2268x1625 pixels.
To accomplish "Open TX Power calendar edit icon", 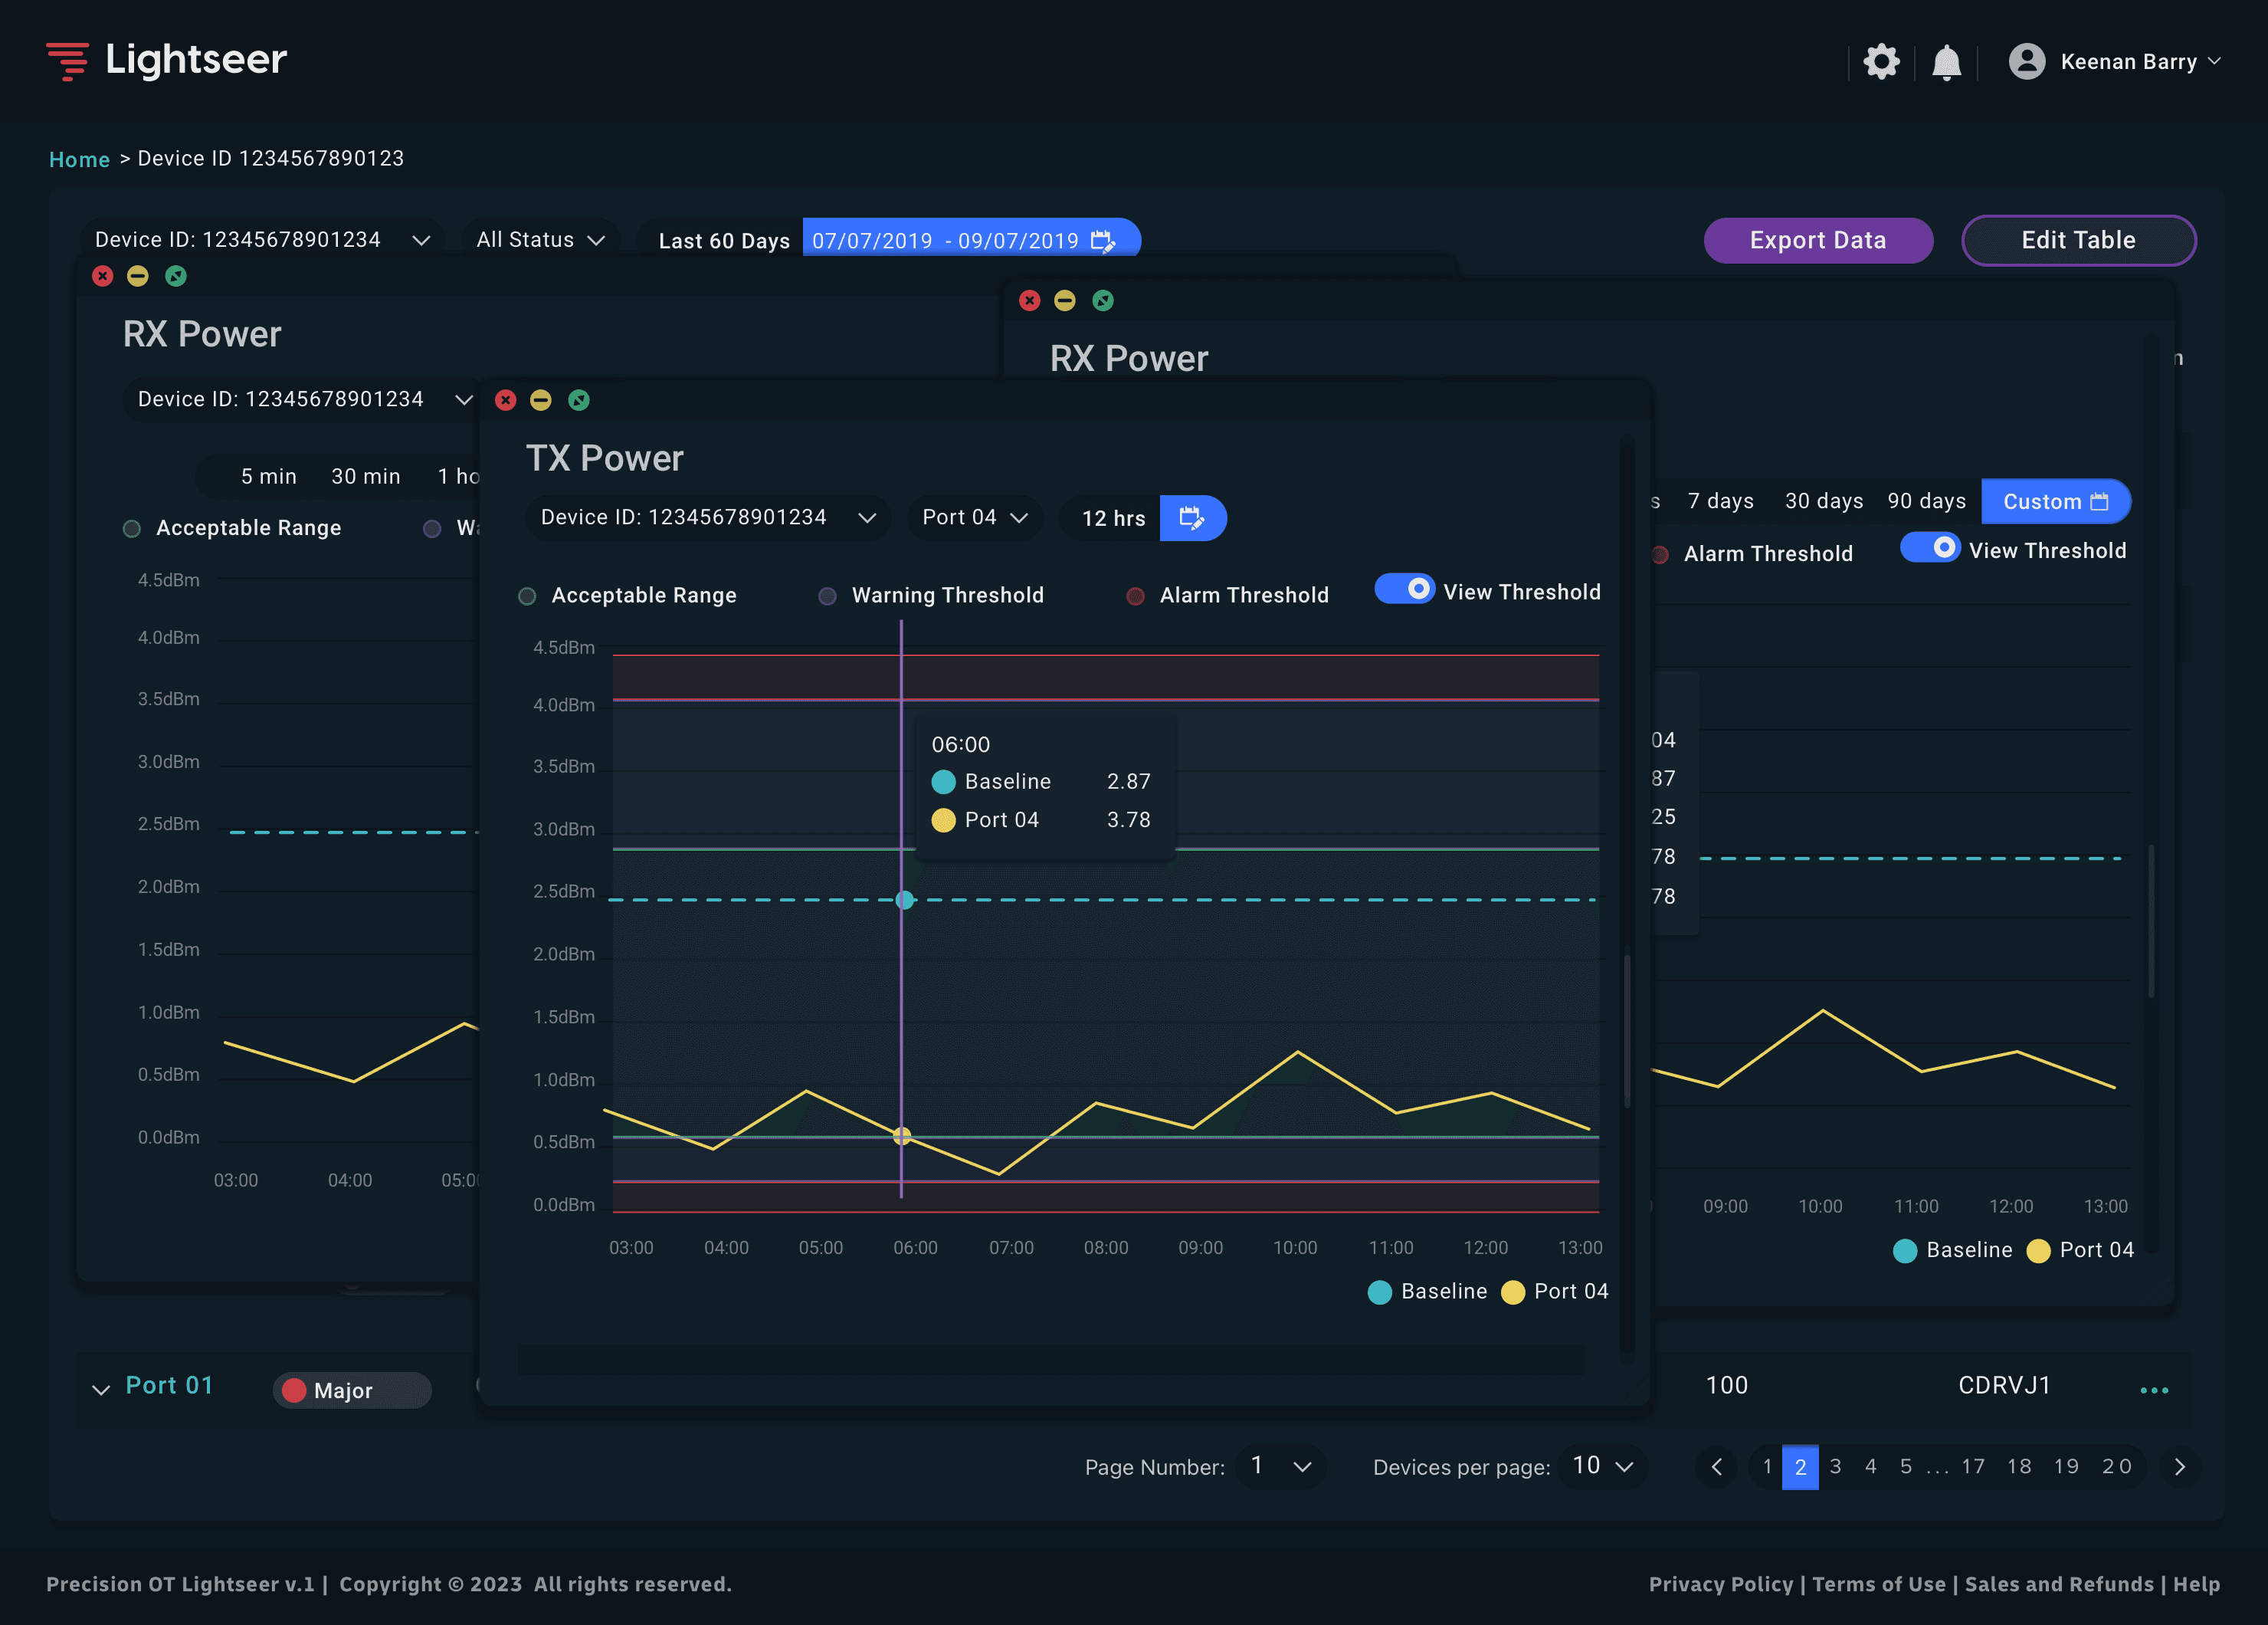I will tap(1192, 518).
